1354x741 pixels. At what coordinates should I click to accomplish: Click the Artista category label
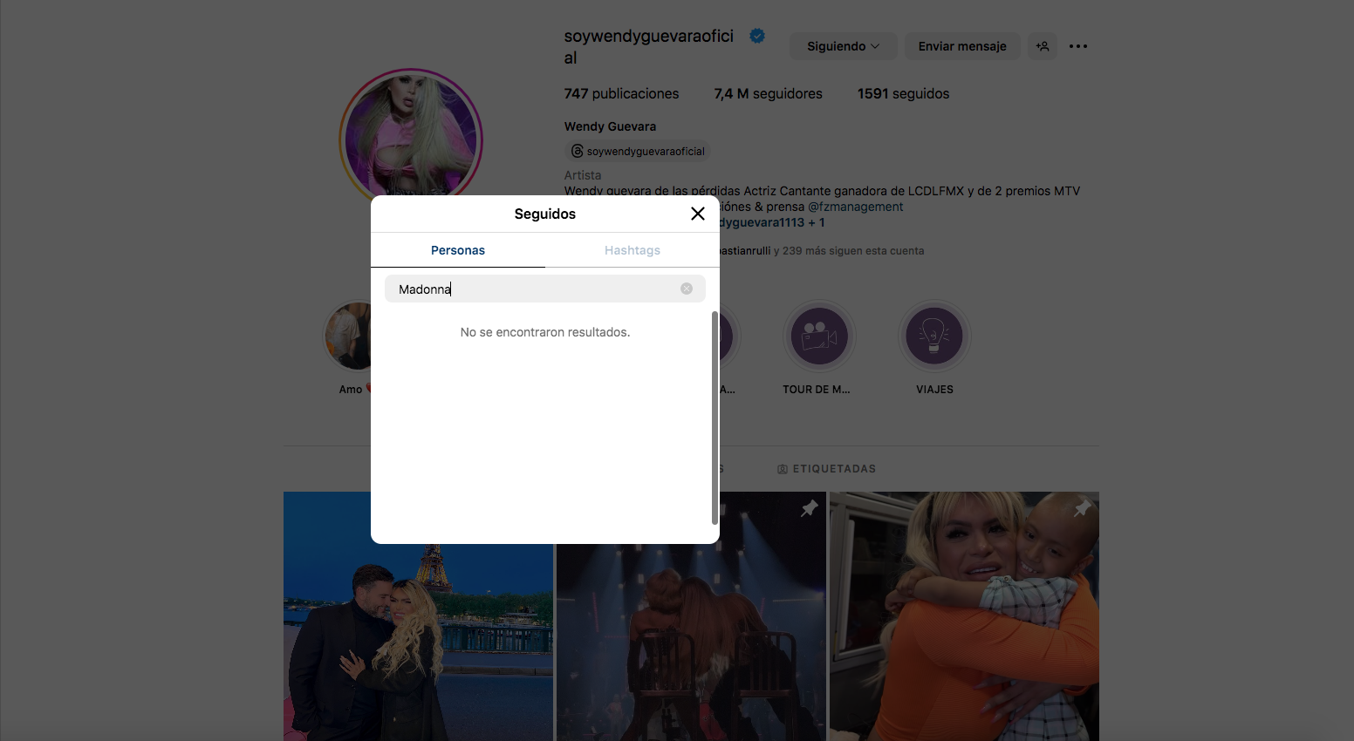tap(583, 175)
